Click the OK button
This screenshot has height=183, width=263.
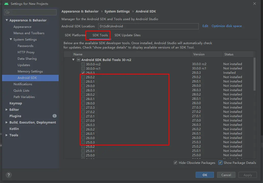point(205,175)
